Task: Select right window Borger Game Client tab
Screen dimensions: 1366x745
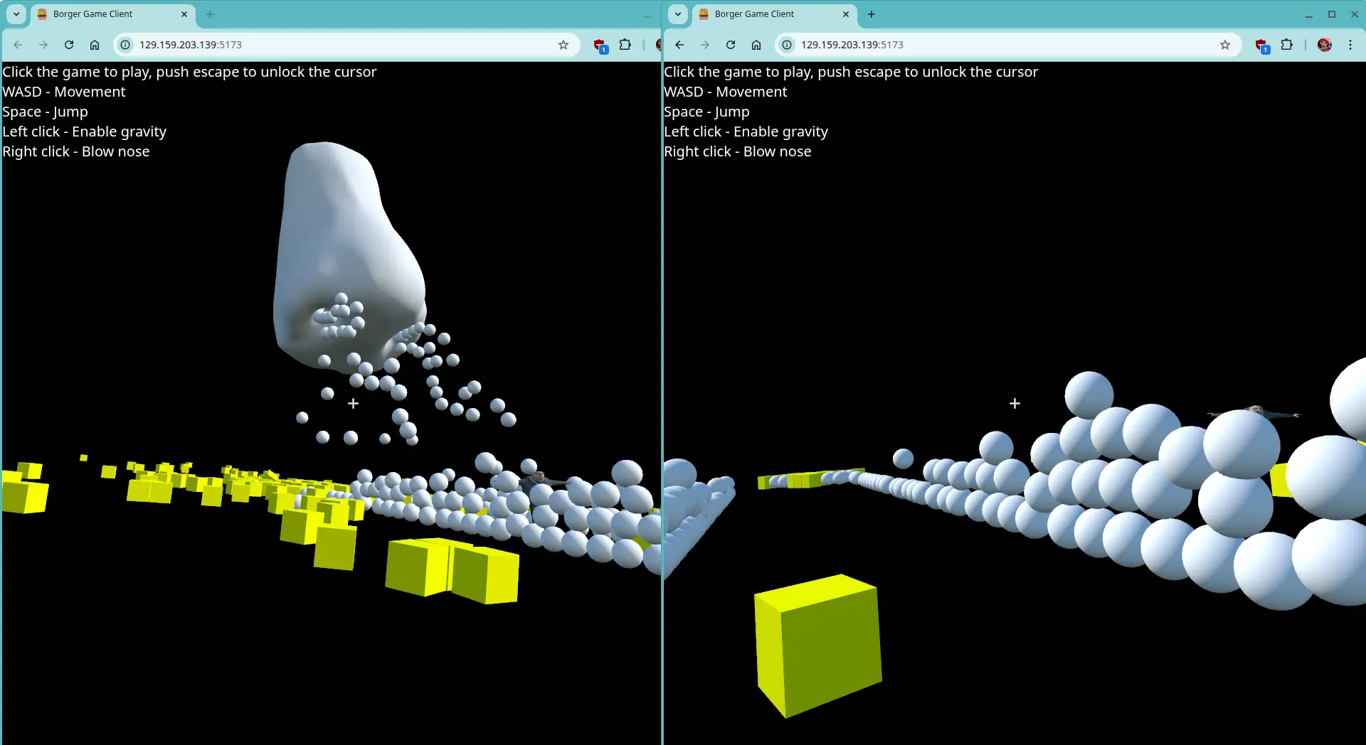Action: click(768, 14)
